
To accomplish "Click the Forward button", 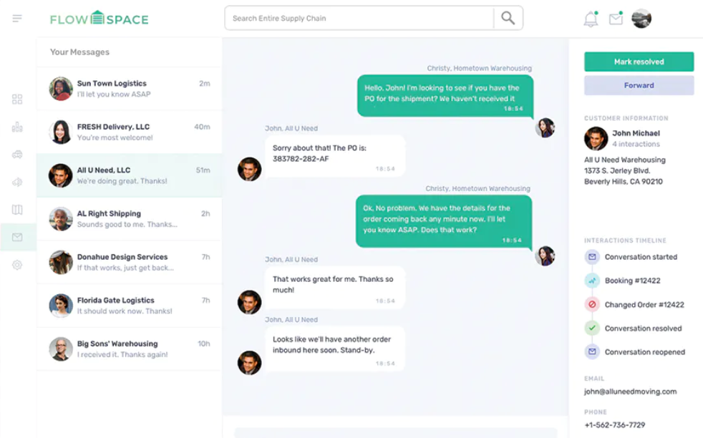I will pos(639,85).
